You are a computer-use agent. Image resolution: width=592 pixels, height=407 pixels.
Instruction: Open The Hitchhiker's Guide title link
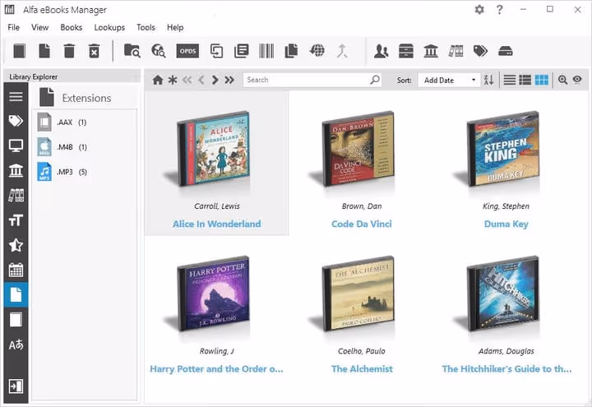point(506,369)
